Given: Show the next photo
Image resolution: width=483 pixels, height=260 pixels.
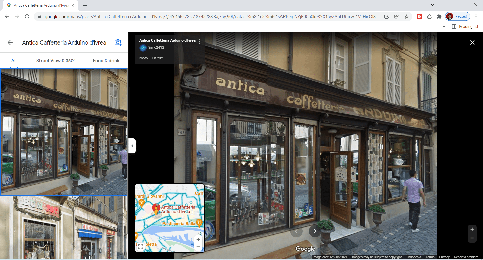Looking at the screenshot, I should click(x=315, y=231).
